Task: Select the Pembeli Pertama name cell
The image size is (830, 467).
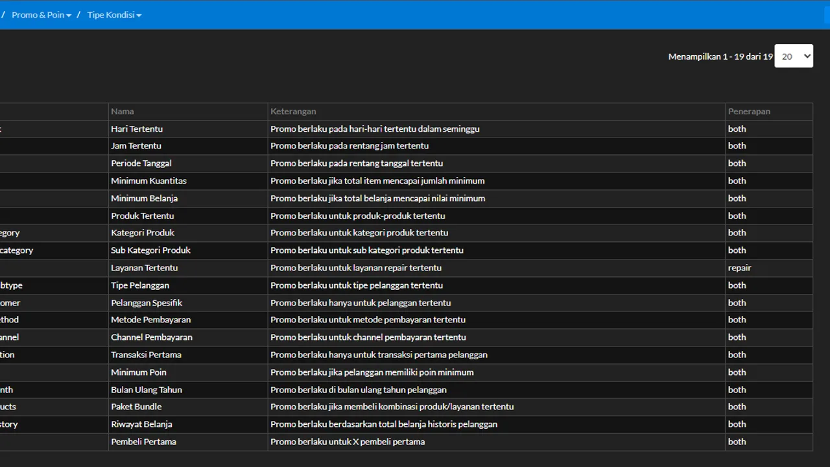Action: click(x=188, y=442)
